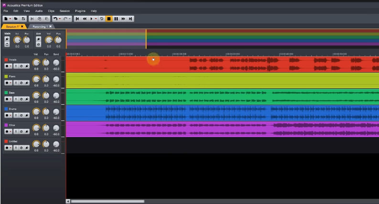The width and height of the screenshot is (379, 204).
Task: Click the horizontal timeline scrollbar thumb
Action: (x=108, y=201)
